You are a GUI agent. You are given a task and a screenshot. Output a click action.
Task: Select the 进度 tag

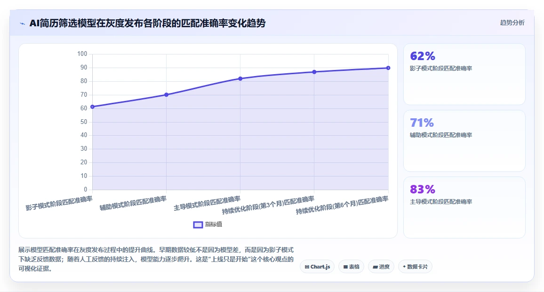coord(381,267)
